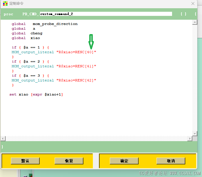Close the 定制命令 dialog window
The width and height of the screenshot is (202, 177).
click(193, 4)
